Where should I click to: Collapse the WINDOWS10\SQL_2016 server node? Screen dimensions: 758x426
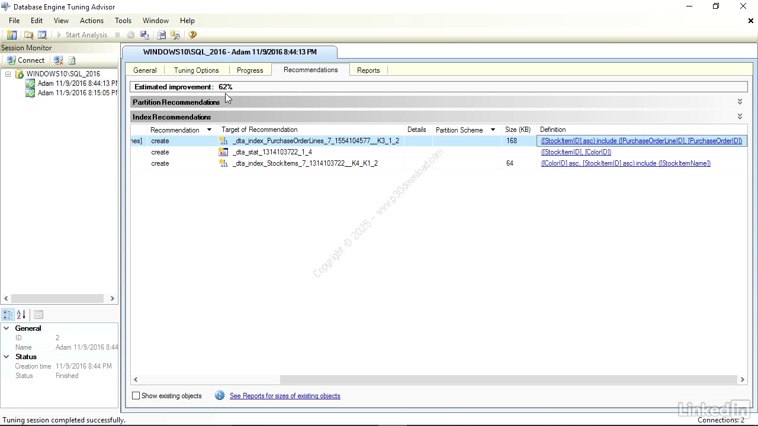[8, 74]
